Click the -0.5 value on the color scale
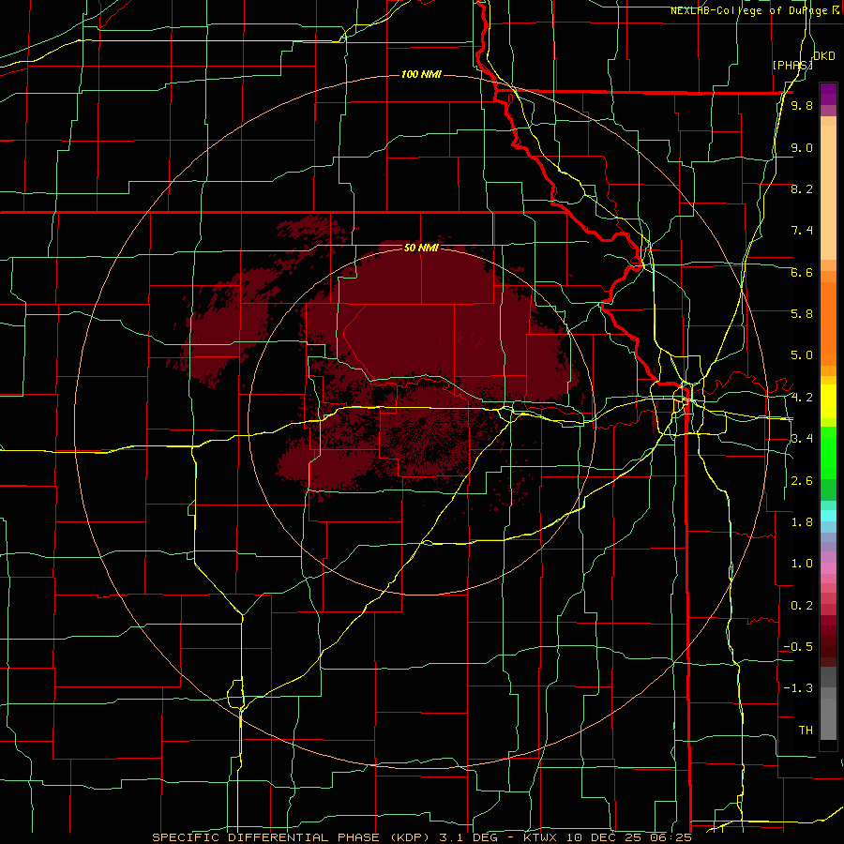 [x=798, y=646]
